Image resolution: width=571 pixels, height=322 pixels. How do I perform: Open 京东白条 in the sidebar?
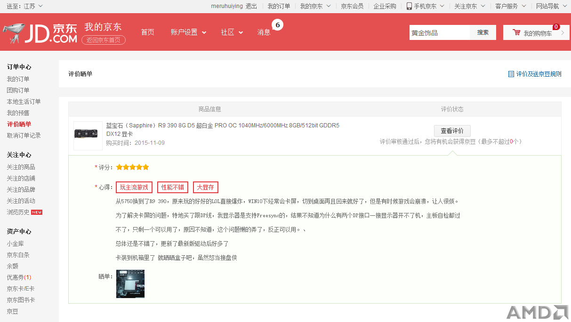(18, 255)
